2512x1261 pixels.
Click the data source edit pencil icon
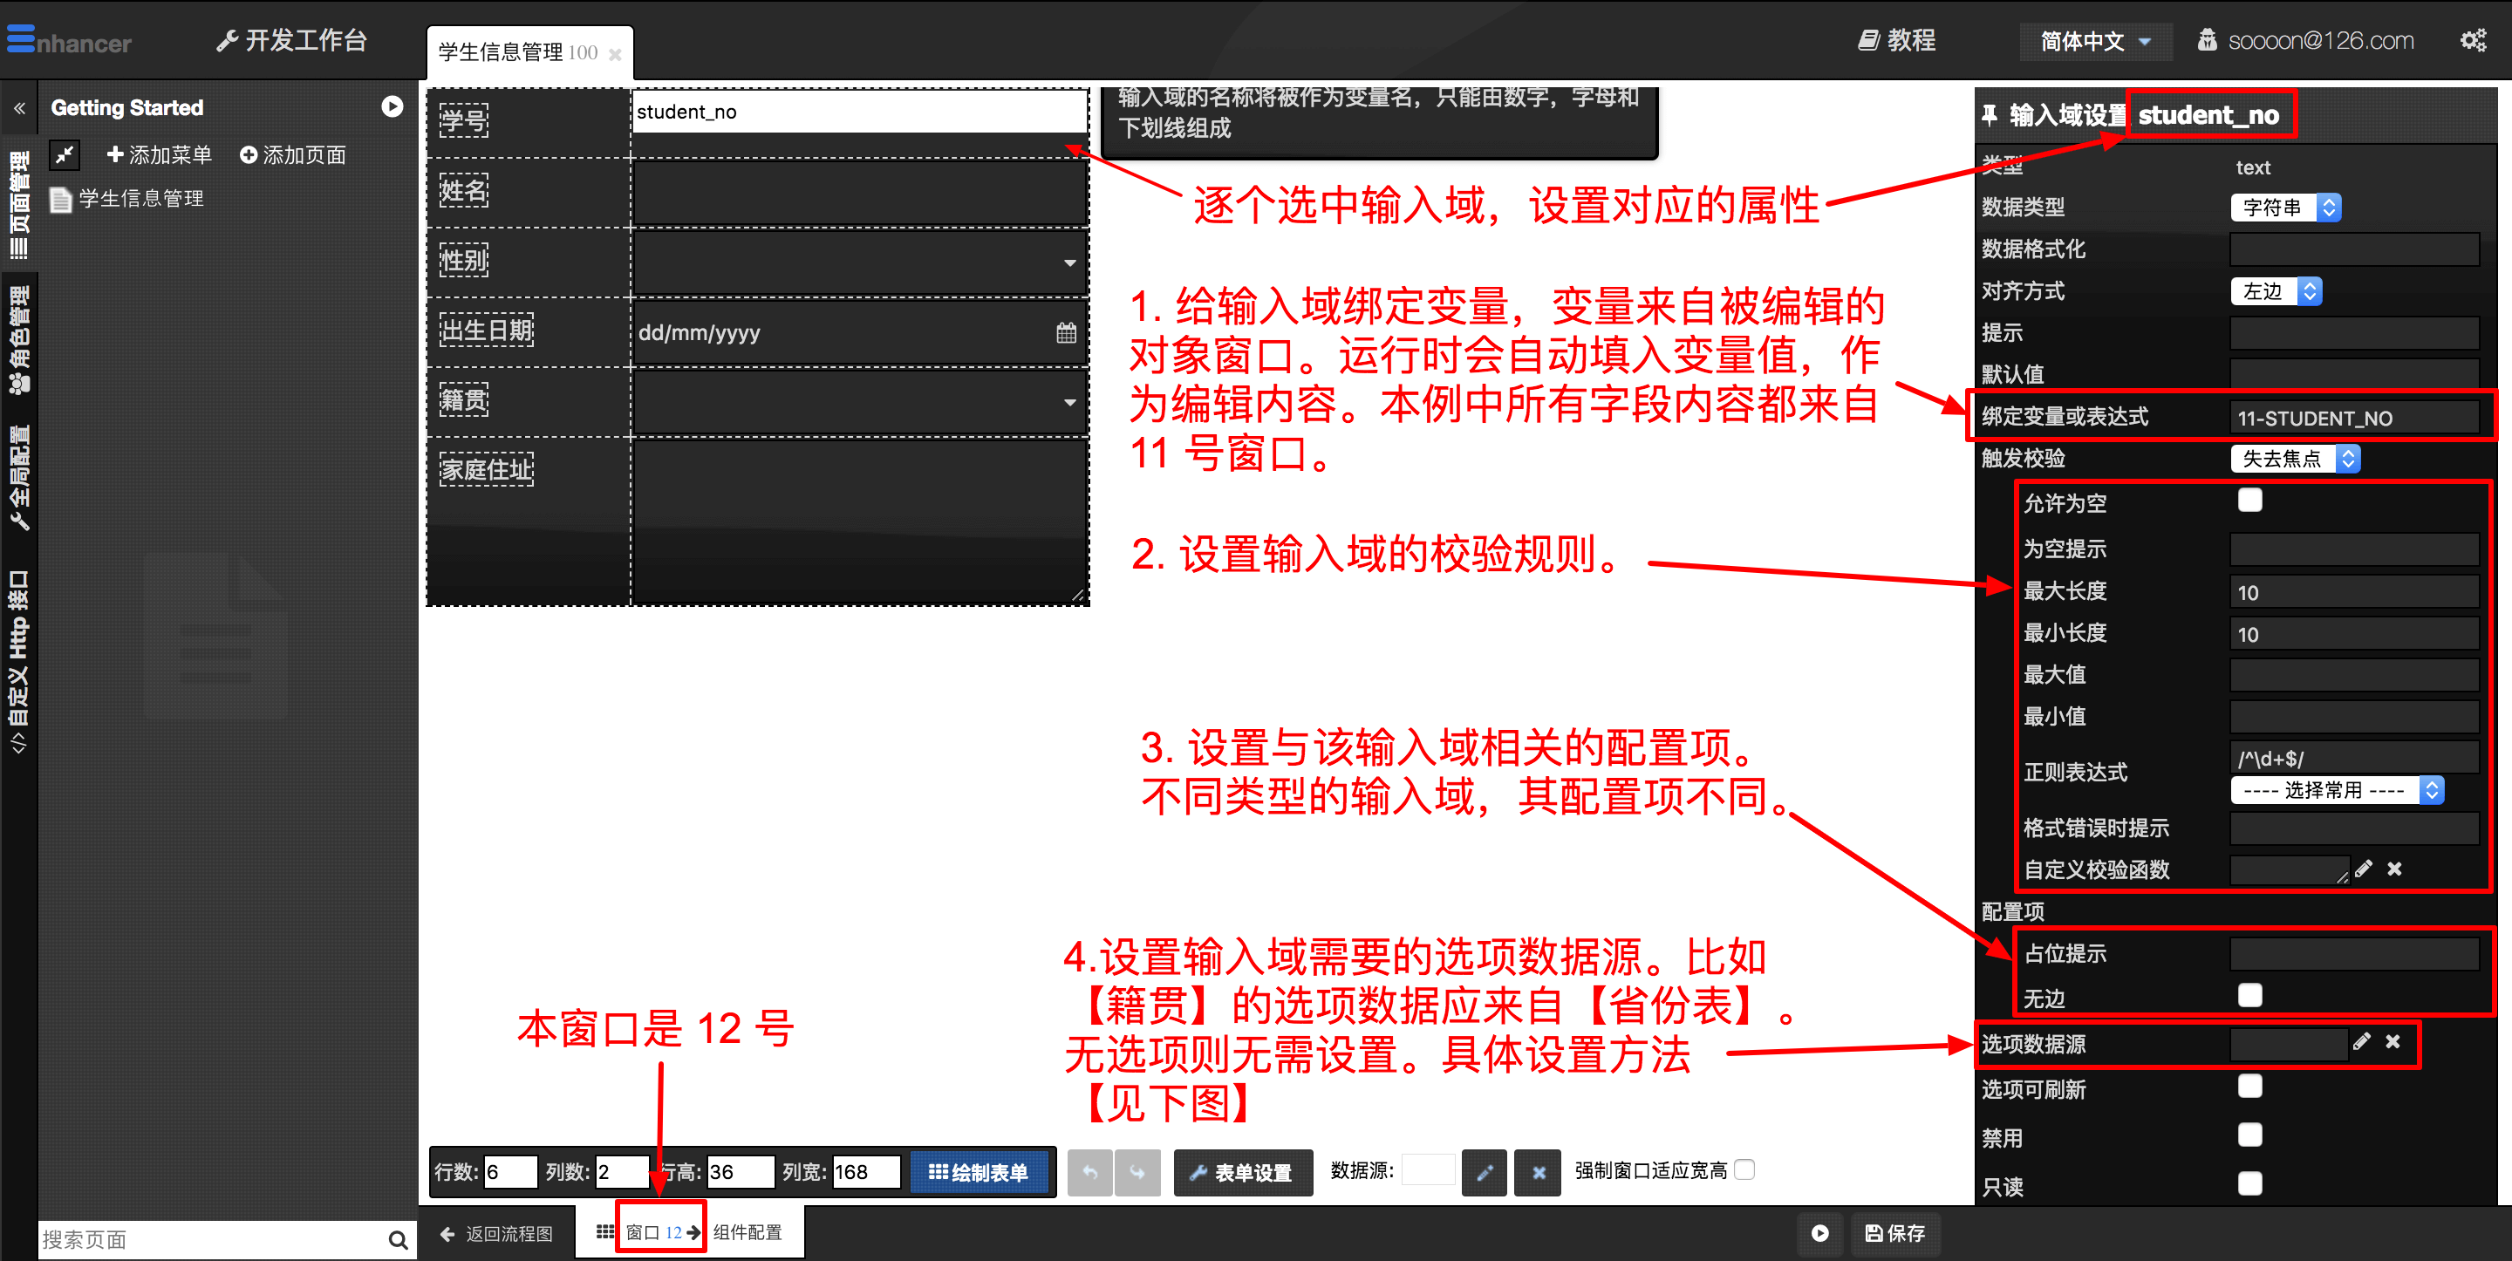coord(1485,1172)
